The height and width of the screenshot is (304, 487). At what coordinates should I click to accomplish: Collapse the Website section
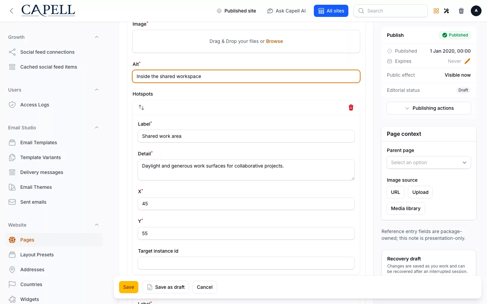click(x=97, y=225)
